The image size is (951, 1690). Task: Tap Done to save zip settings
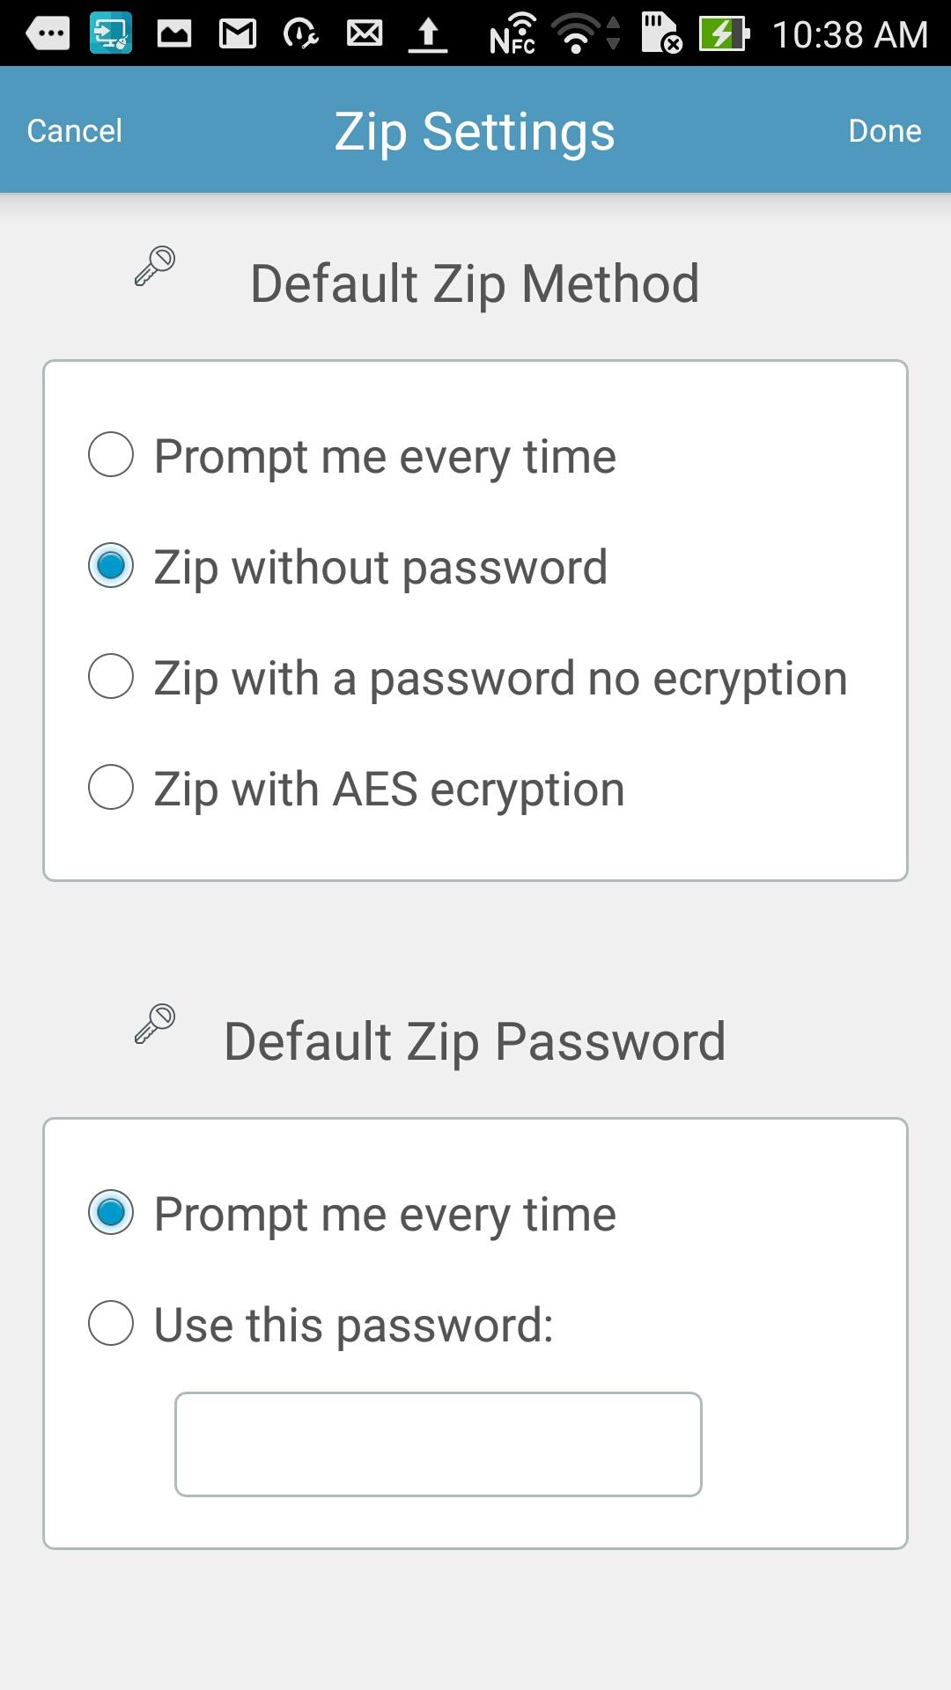885,129
